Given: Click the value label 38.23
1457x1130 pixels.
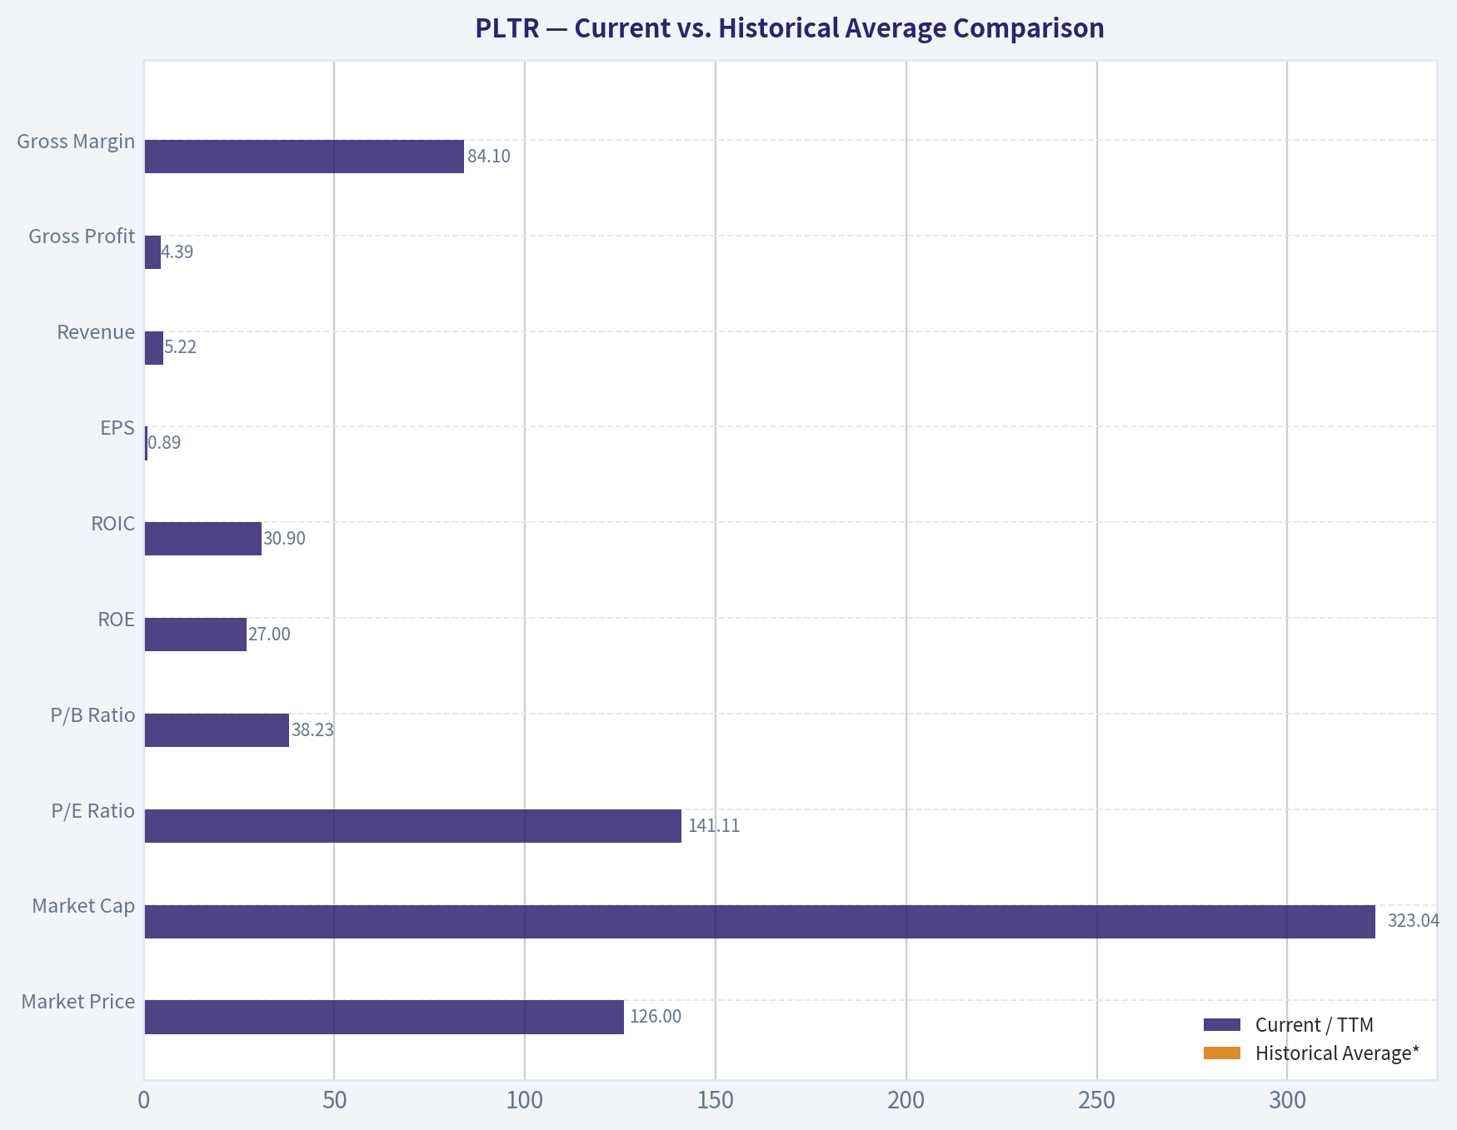Looking at the screenshot, I should pyautogui.click(x=312, y=730).
